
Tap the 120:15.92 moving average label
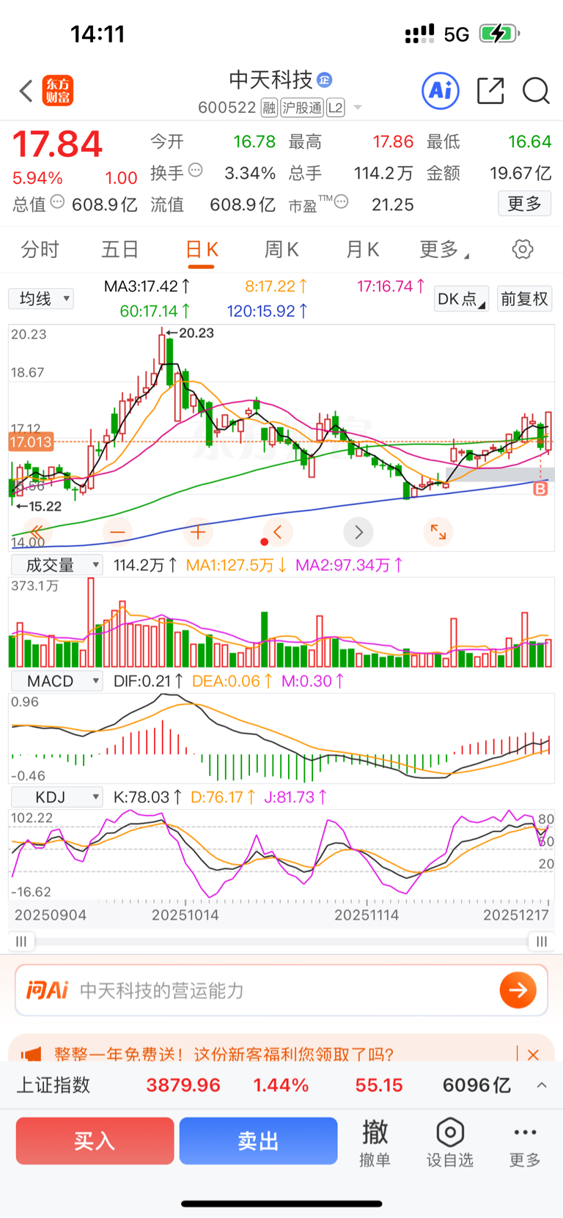pos(267,311)
